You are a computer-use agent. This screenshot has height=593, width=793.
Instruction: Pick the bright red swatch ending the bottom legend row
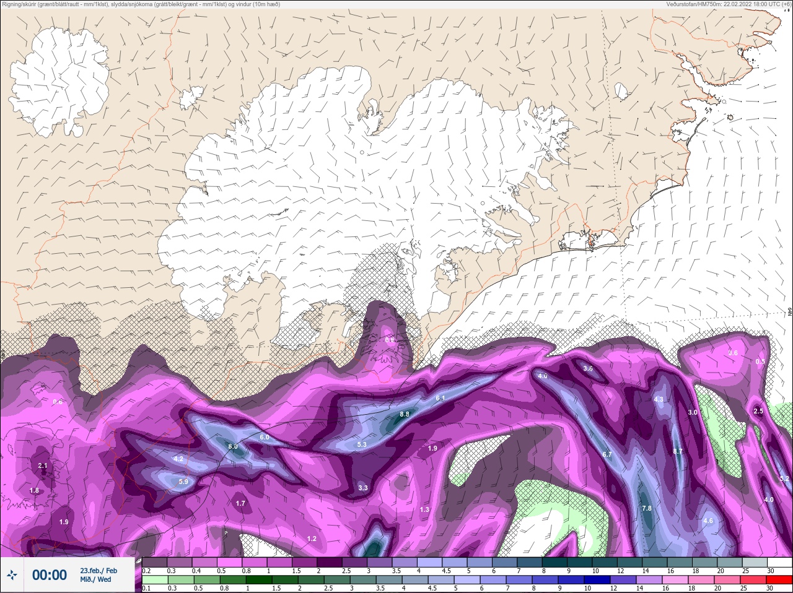[x=779, y=580]
